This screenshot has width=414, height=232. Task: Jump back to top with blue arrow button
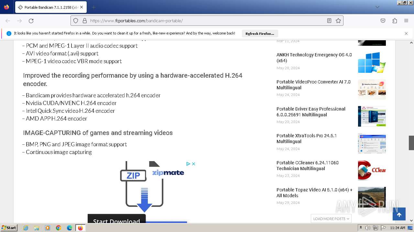coord(399,215)
